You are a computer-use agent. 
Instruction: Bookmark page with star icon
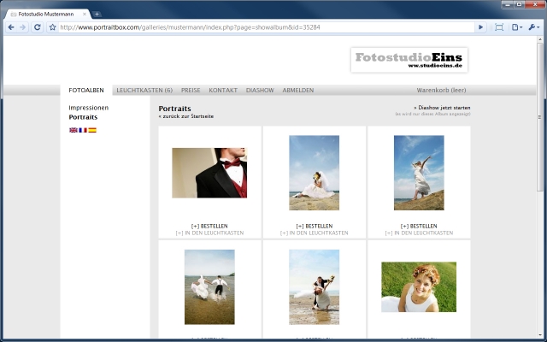coord(53,27)
